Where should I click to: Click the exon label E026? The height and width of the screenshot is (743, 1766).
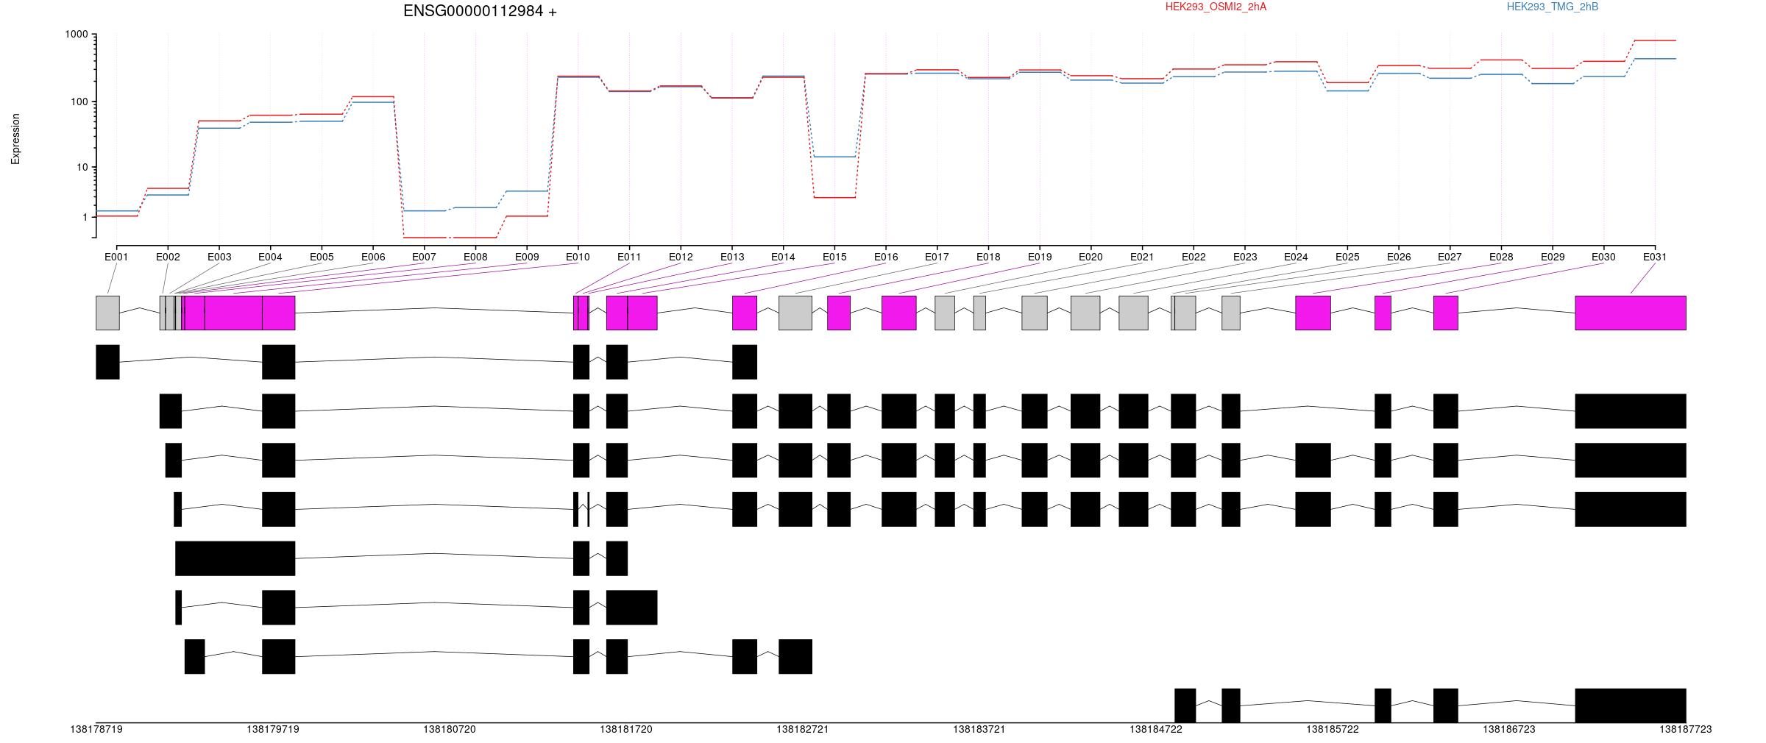(x=1399, y=257)
